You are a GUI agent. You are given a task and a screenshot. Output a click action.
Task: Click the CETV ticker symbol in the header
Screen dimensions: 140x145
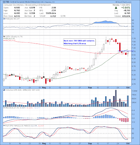[x=5, y=2]
